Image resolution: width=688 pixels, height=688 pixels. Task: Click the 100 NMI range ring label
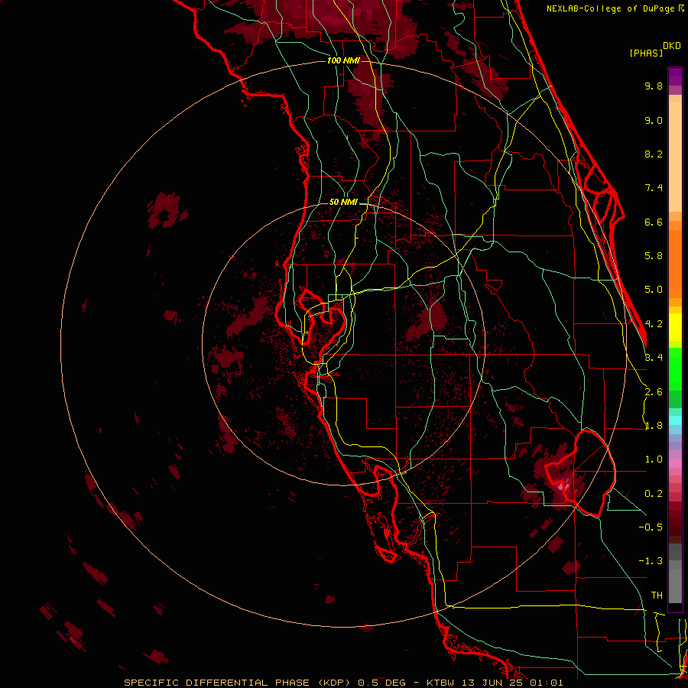pyautogui.click(x=343, y=60)
